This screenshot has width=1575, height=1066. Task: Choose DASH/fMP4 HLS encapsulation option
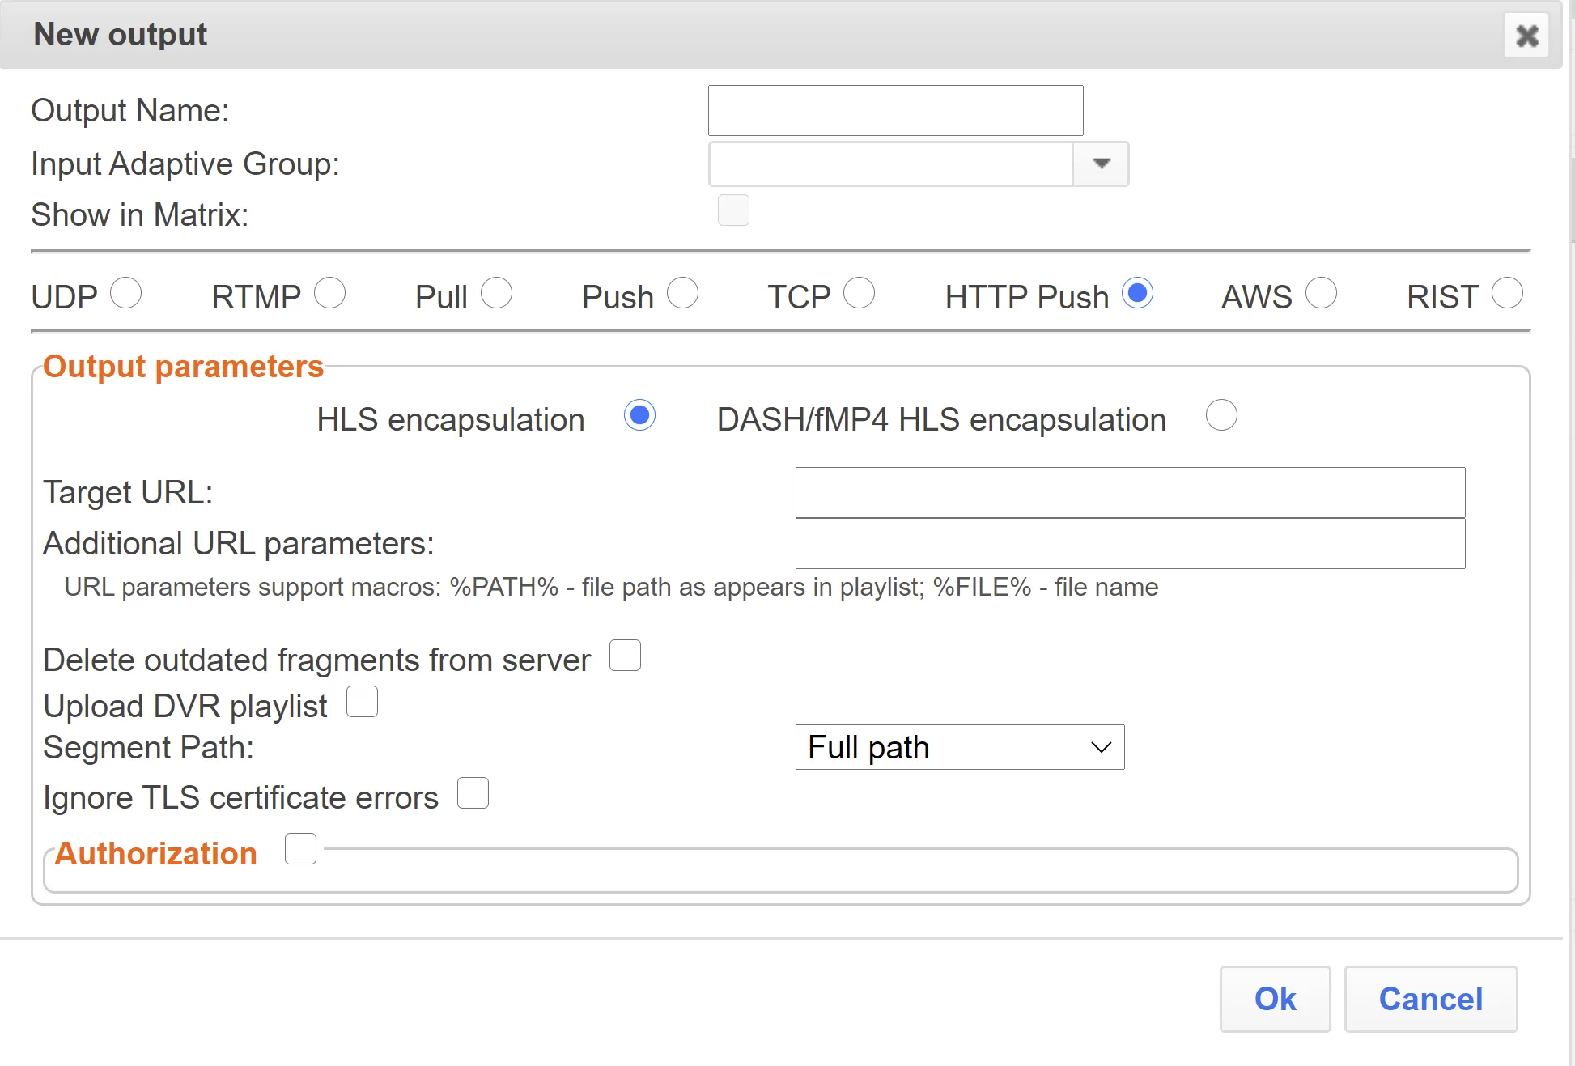[1222, 415]
